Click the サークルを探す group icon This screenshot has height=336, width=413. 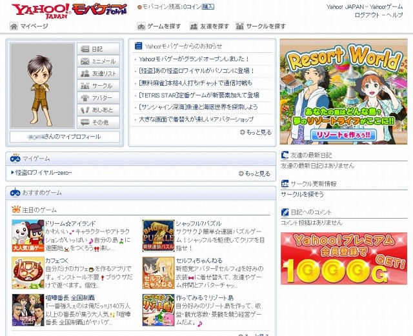(x=239, y=26)
